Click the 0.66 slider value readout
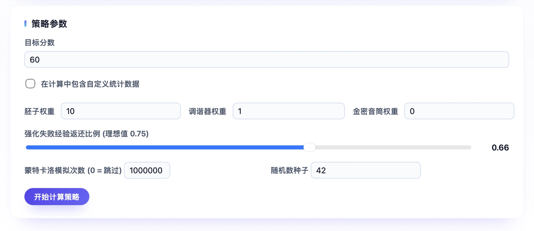Viewport: 534px width, 231px height. pyautogui.click(x=500, y=147)
